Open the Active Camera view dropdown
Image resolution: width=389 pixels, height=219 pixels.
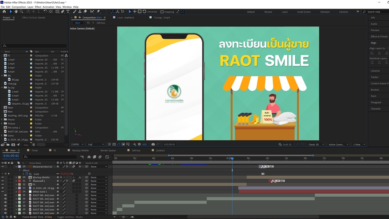338,144
